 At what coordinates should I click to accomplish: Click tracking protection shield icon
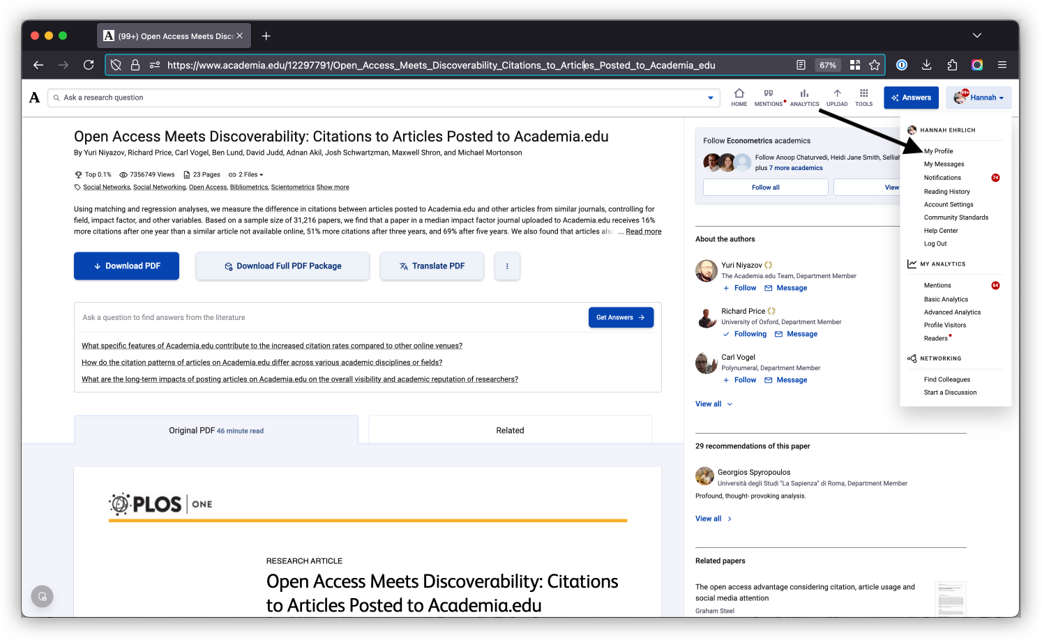pyautogui.click(x=116, y=65)
